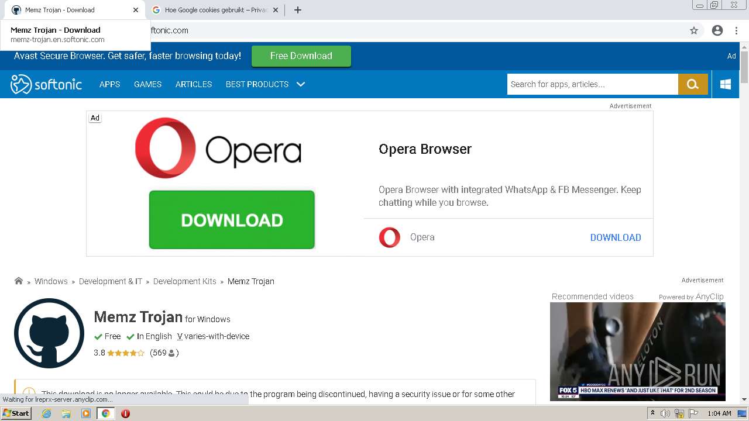This screenshot has height=421, width=749.
Task: Click the star rating row
Action: [126, 353]
